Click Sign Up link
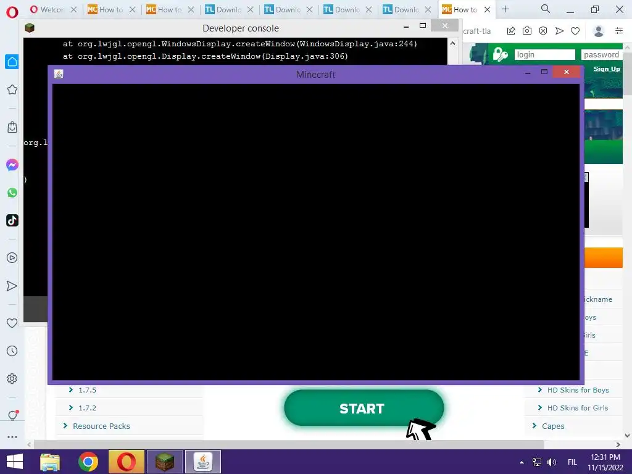 click(x=607, y=69)
